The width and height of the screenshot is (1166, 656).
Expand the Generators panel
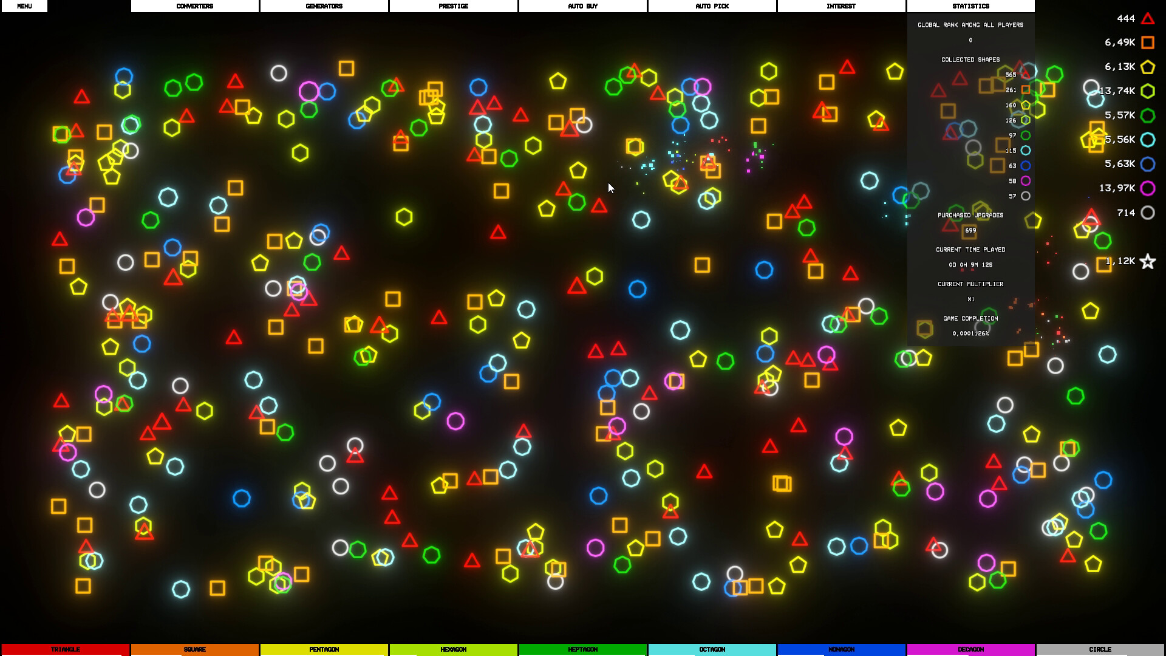click(324, 6)
